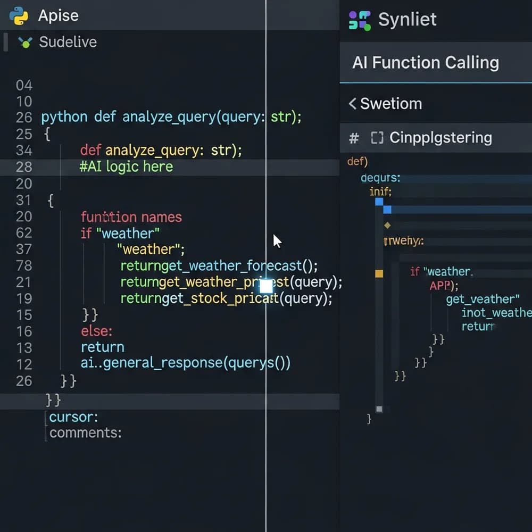The height and width of the screenshot is (532, 532).
Task: Click 'if "weather.' entry in outline panel
Action: [x=441, y=271]
